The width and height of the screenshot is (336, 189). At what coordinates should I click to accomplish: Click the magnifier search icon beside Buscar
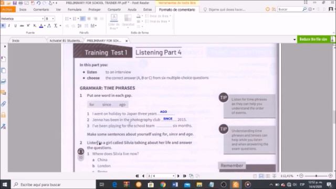coord(304,9)
